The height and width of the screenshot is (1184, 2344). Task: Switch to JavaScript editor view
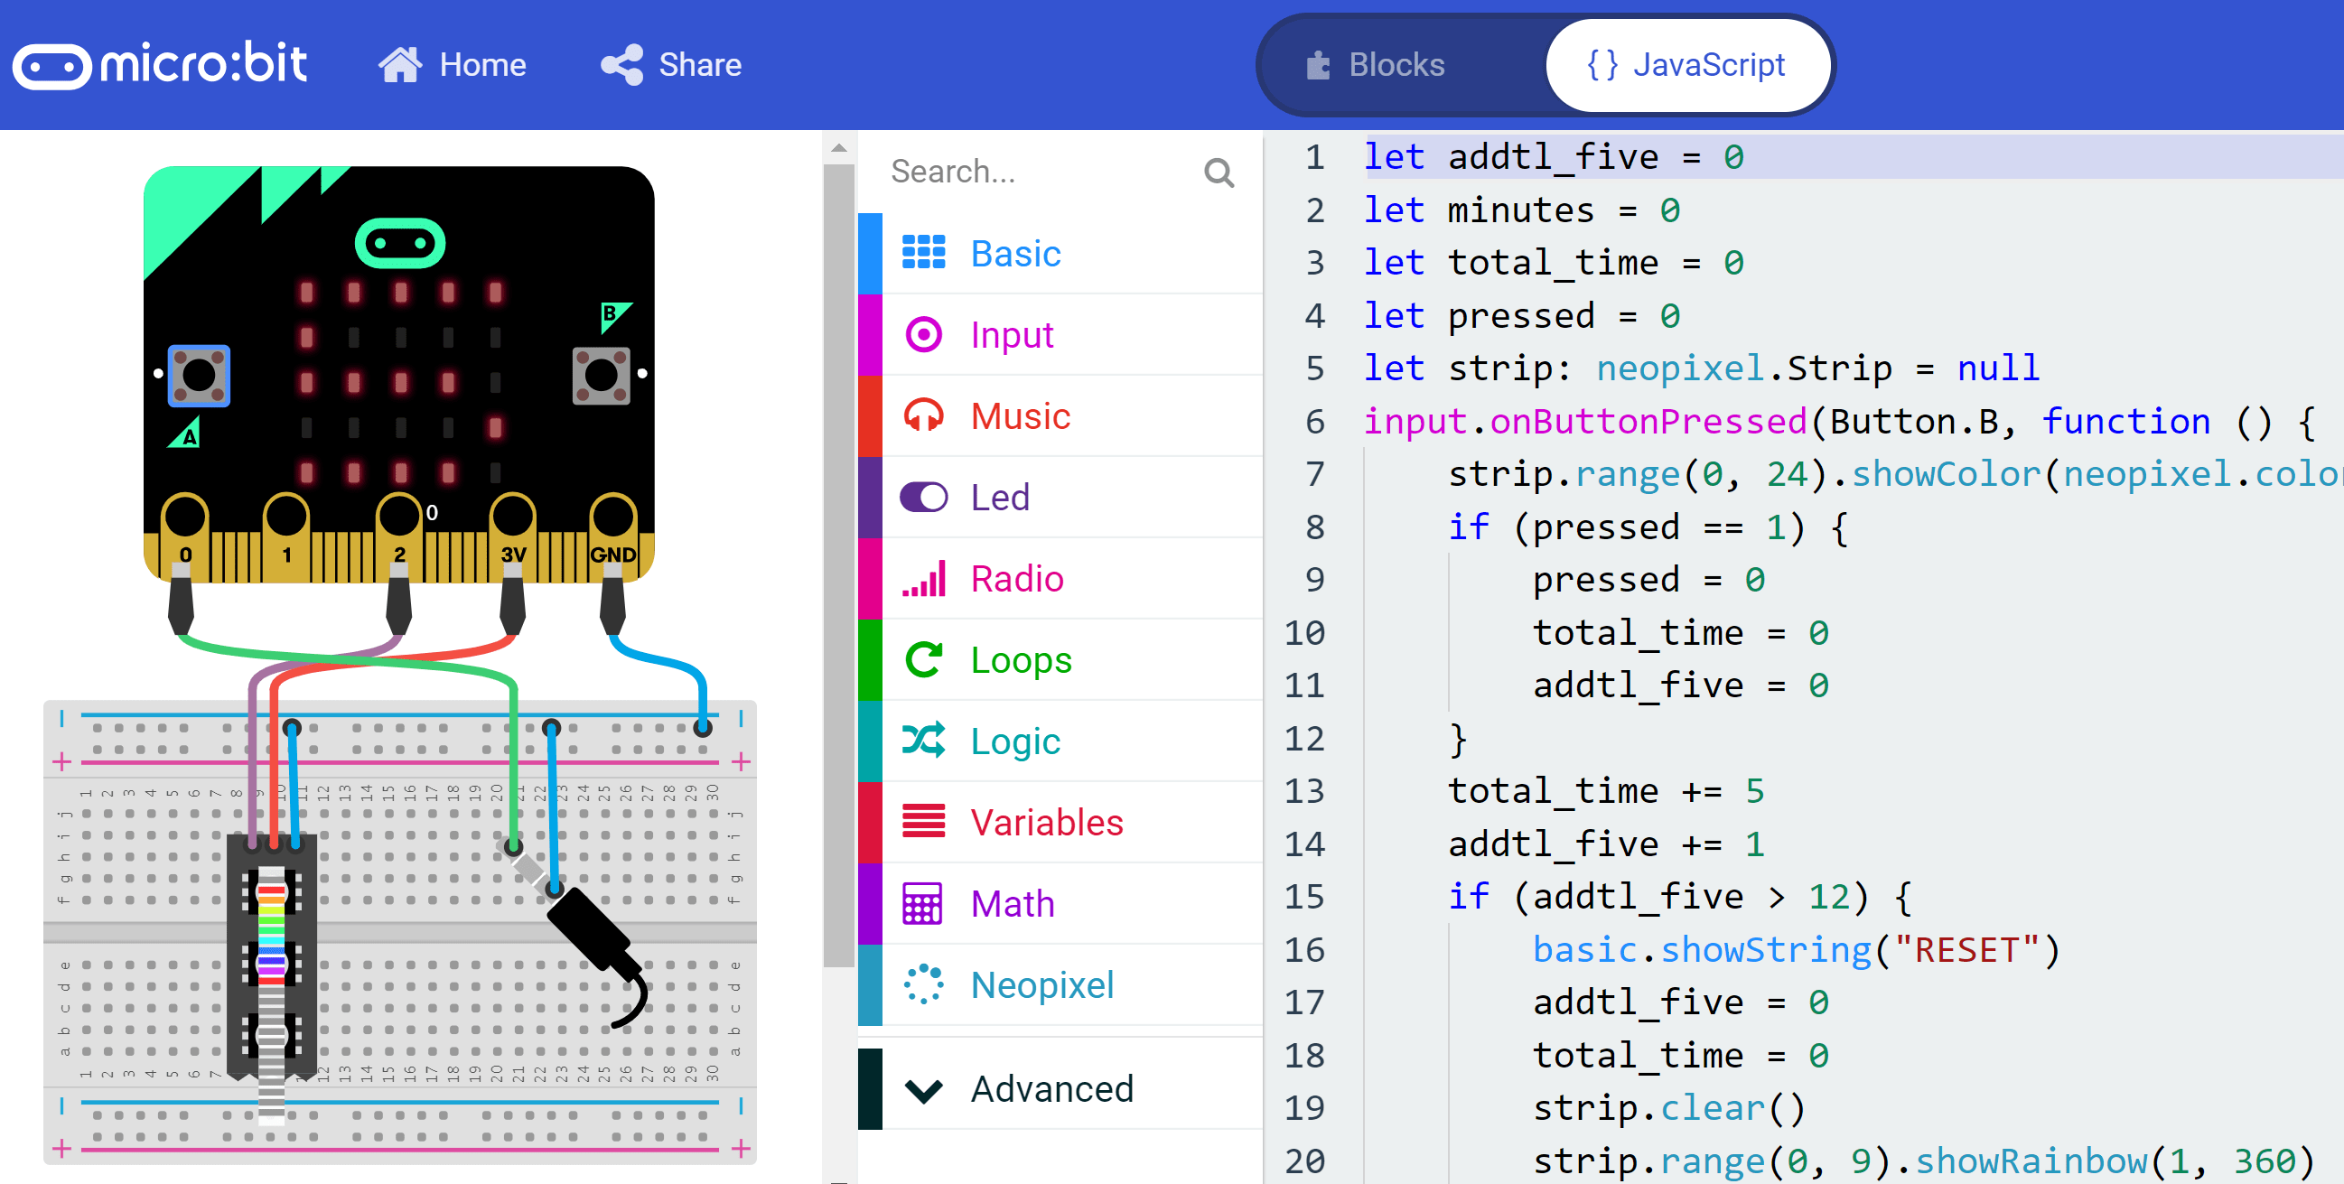(1681, 65)
